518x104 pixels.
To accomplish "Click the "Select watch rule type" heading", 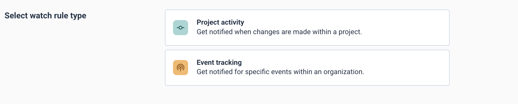I will [x=46, y=16].
